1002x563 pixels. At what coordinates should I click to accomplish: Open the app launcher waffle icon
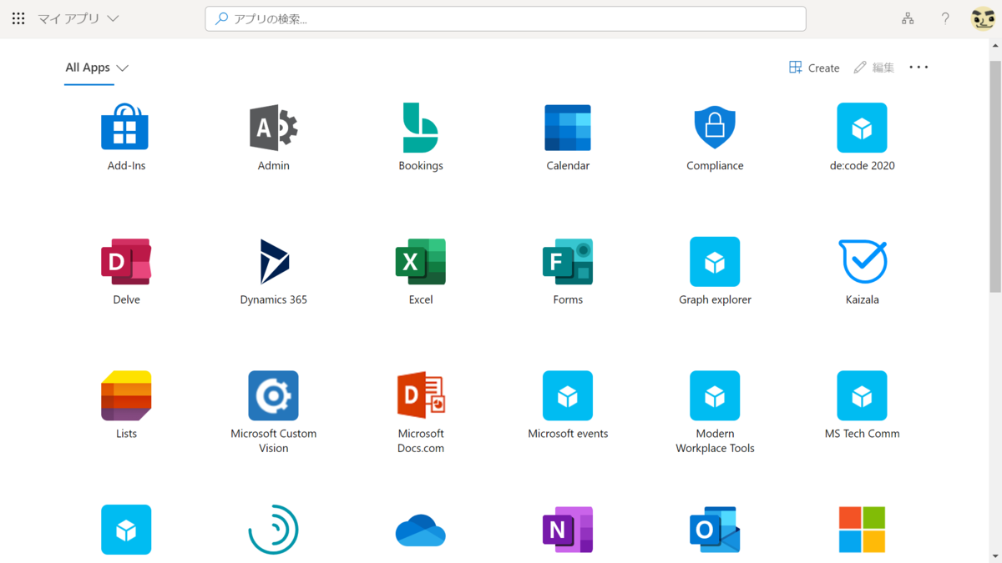click(18, 18)
